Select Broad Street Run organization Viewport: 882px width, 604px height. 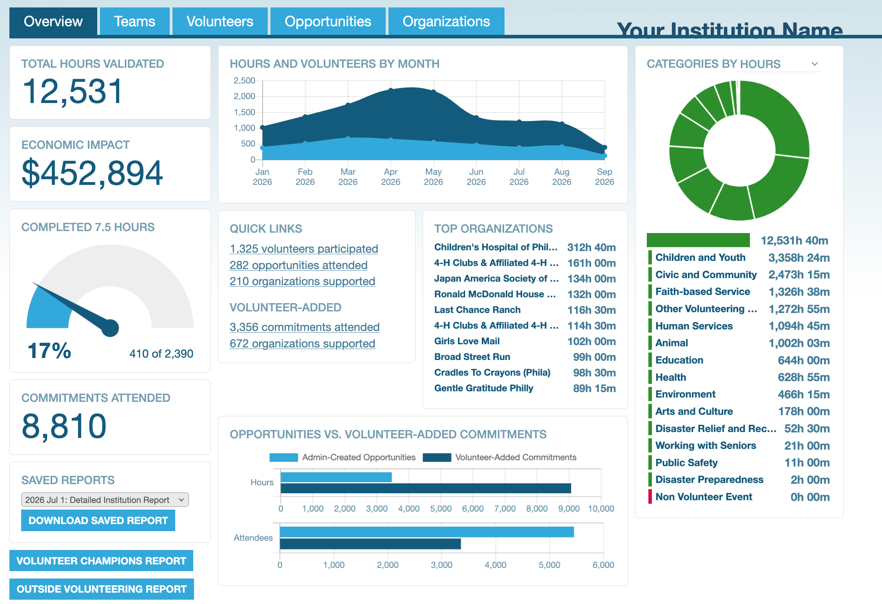(x=525, y=357)
